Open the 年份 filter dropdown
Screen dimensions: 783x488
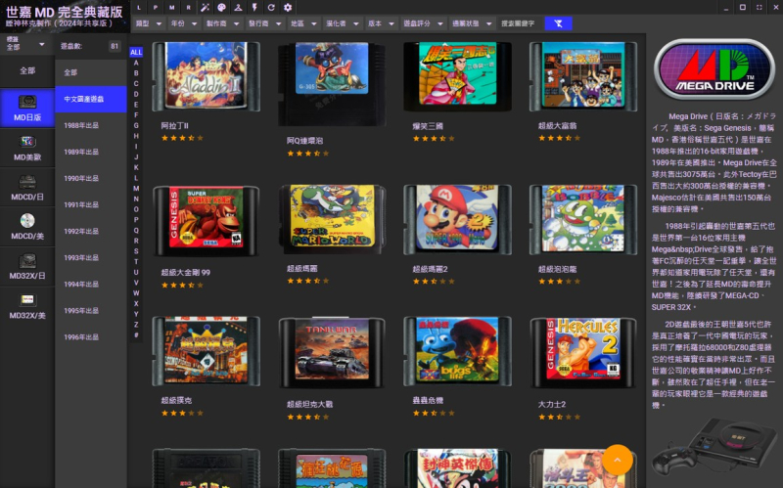tap(184, 23)
